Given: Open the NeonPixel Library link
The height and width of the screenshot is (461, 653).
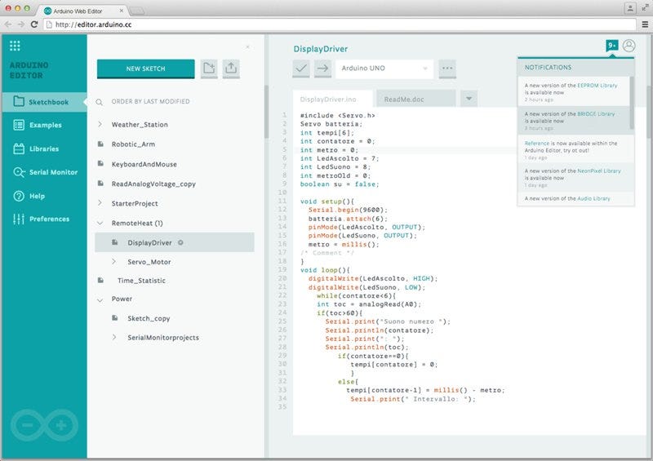Looking at the screenshot, I should pos(599,171).
